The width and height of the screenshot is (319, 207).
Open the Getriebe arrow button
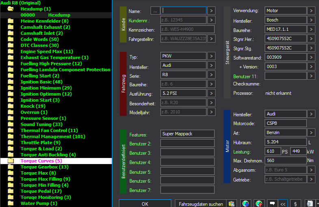click(311, 179)
